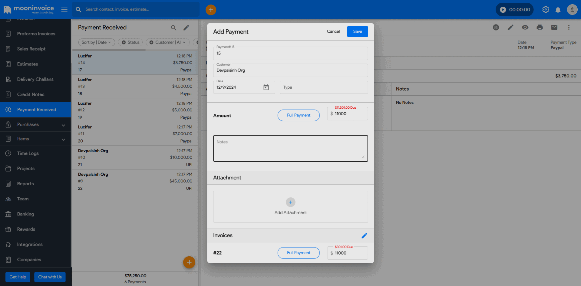
Task: Click the Notes text area
Action: pos(290,149)
